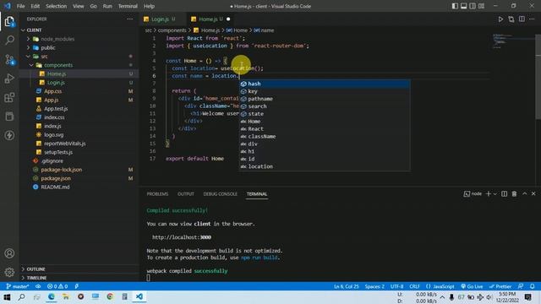
Task: Open notifications bell in status bar
Action: click(533, 286)
